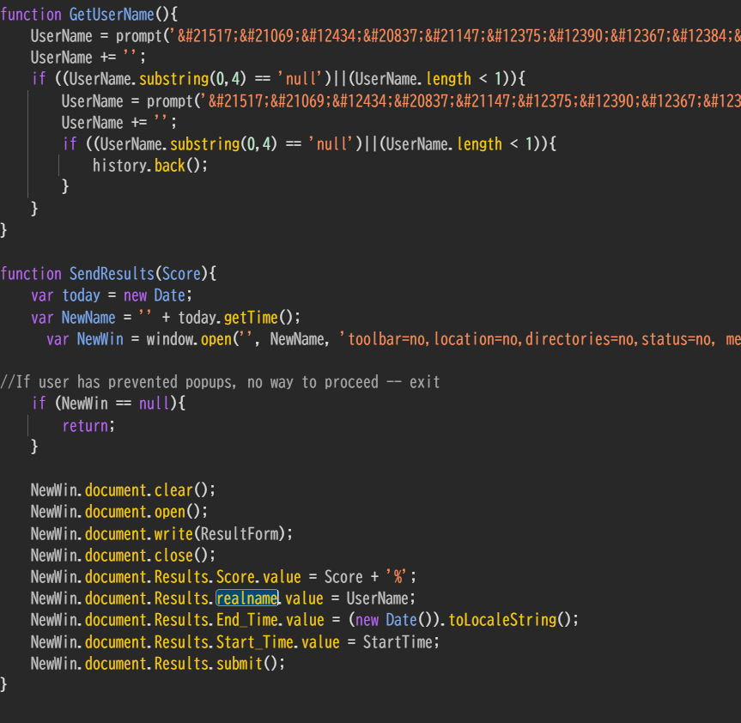
Task: Click getTime in today.getTime()
Action: [251, 317]
